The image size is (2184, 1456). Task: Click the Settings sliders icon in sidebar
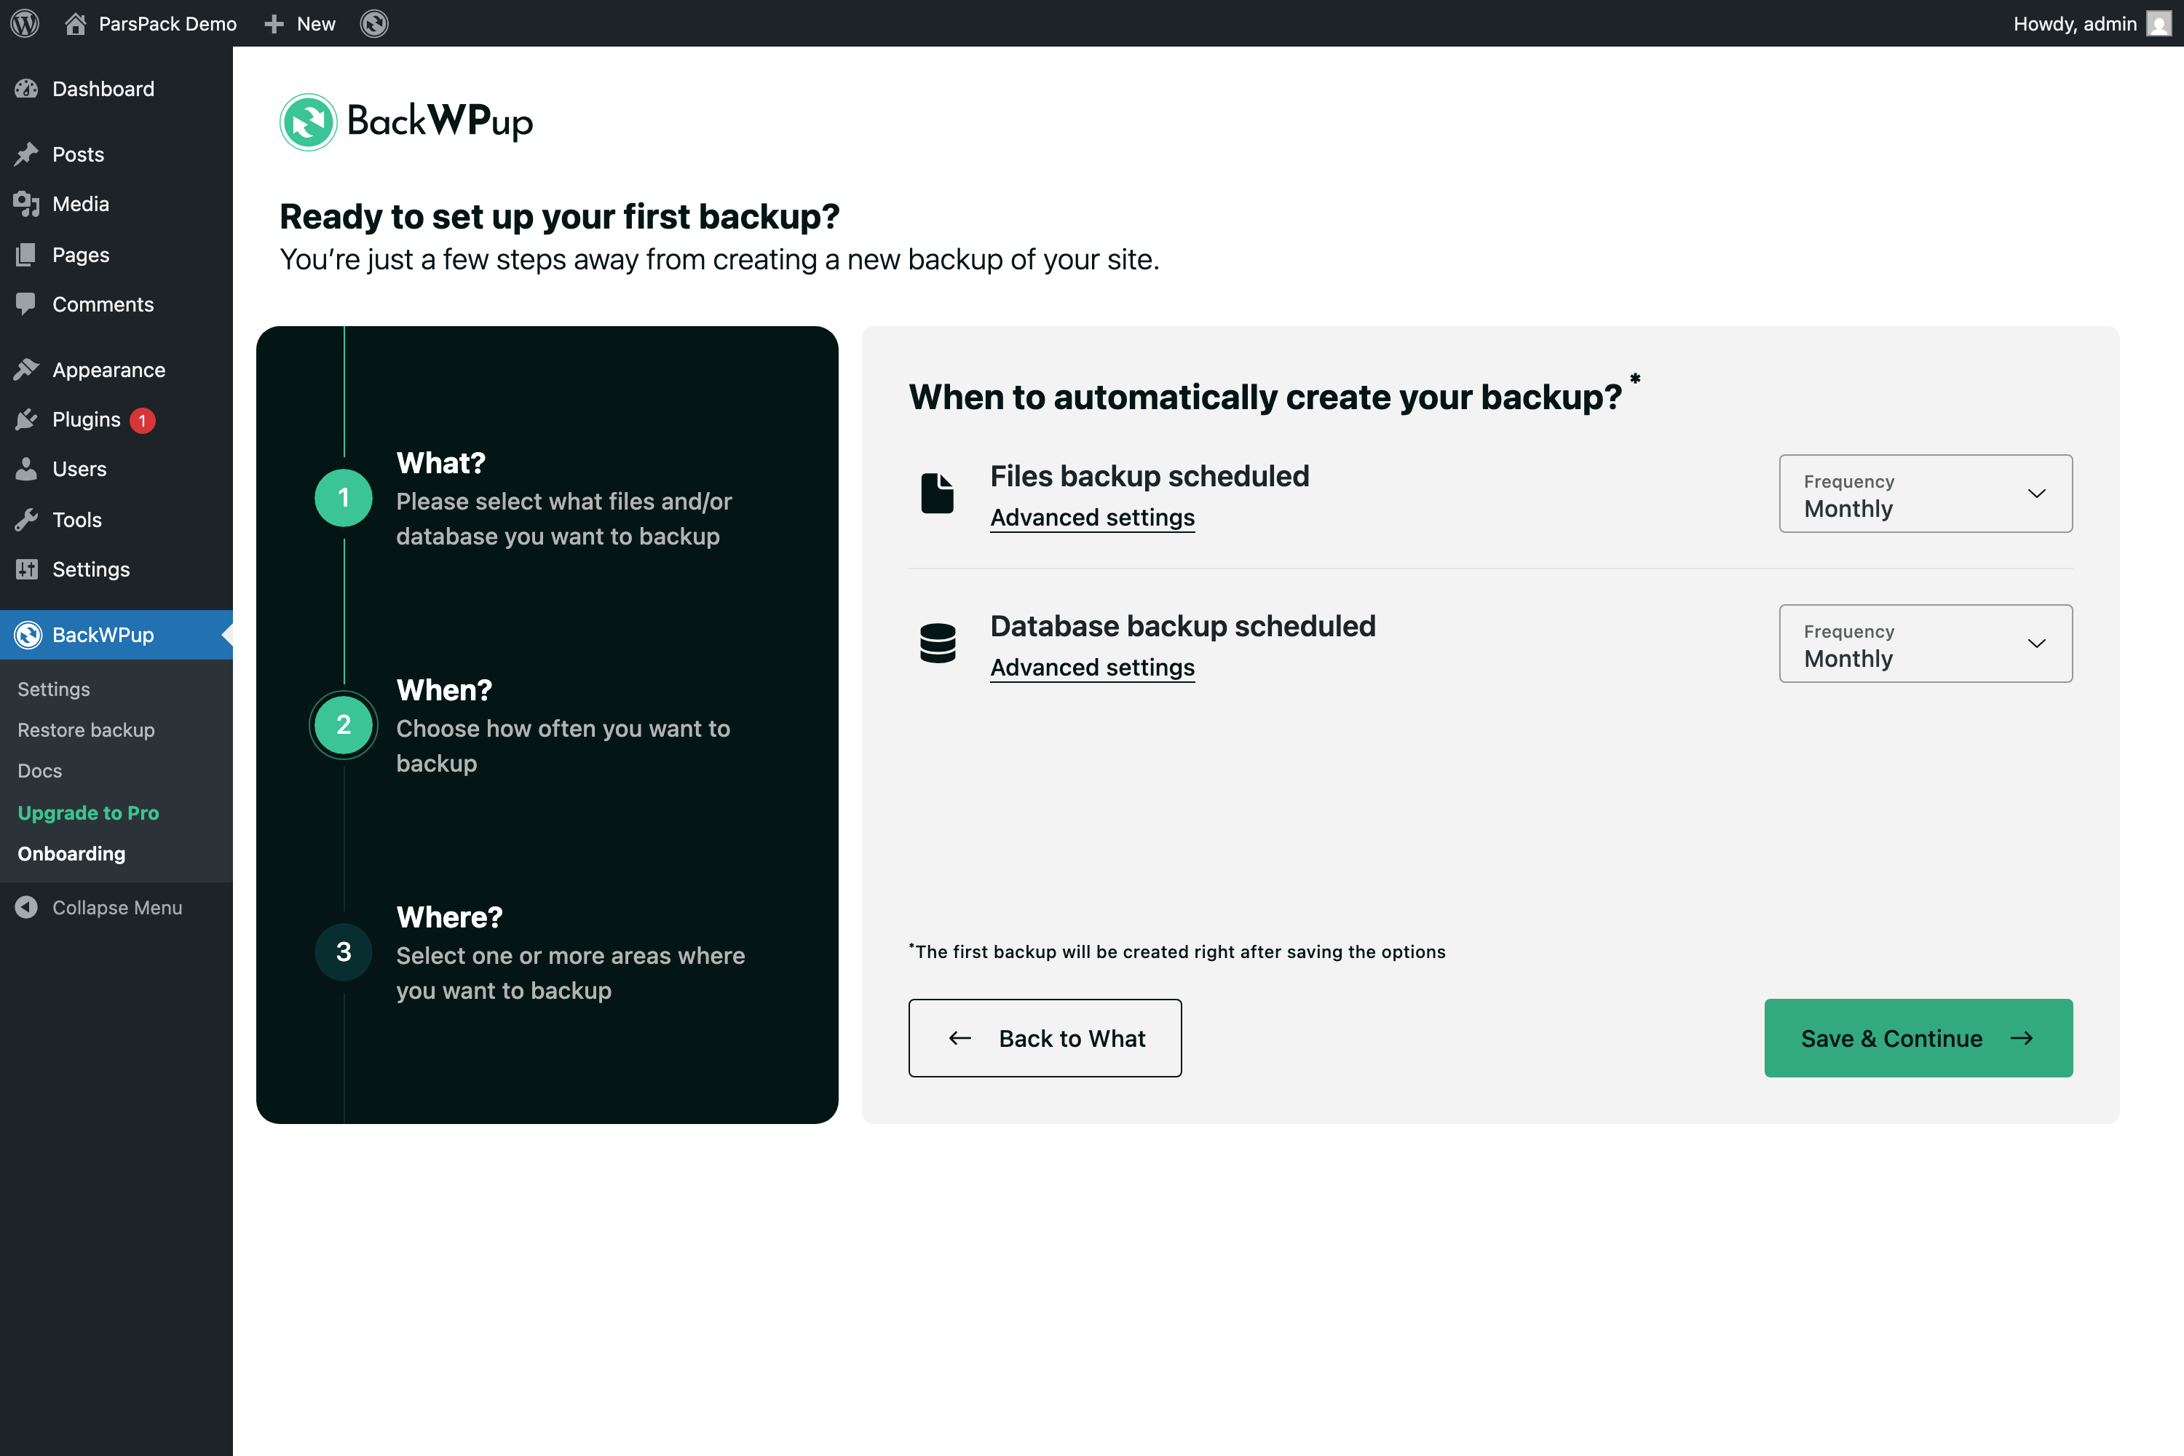click(x=26, y=569)
